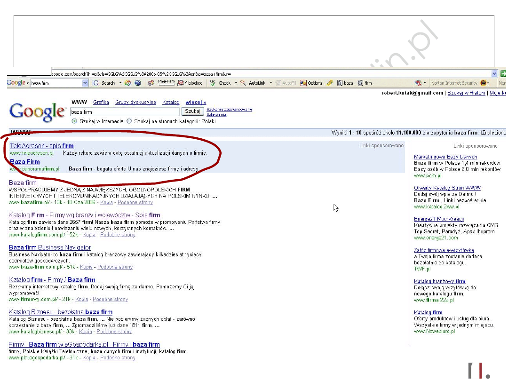Open 'Szukanie zaawansowane' link
The width and height of the screenshot is (508, 381).
coord(229,110)
